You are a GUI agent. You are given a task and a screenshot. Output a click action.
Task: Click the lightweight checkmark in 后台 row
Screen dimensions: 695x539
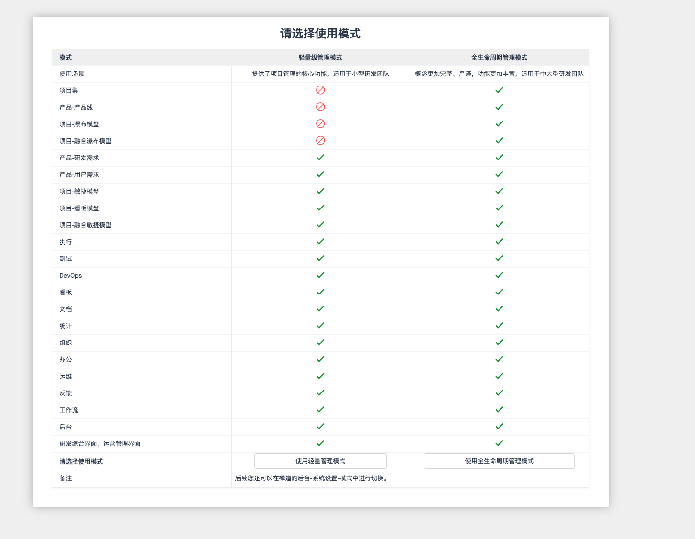320,427
